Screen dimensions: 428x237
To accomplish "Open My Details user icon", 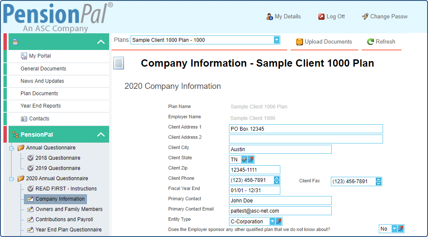I will pos(270,17).
